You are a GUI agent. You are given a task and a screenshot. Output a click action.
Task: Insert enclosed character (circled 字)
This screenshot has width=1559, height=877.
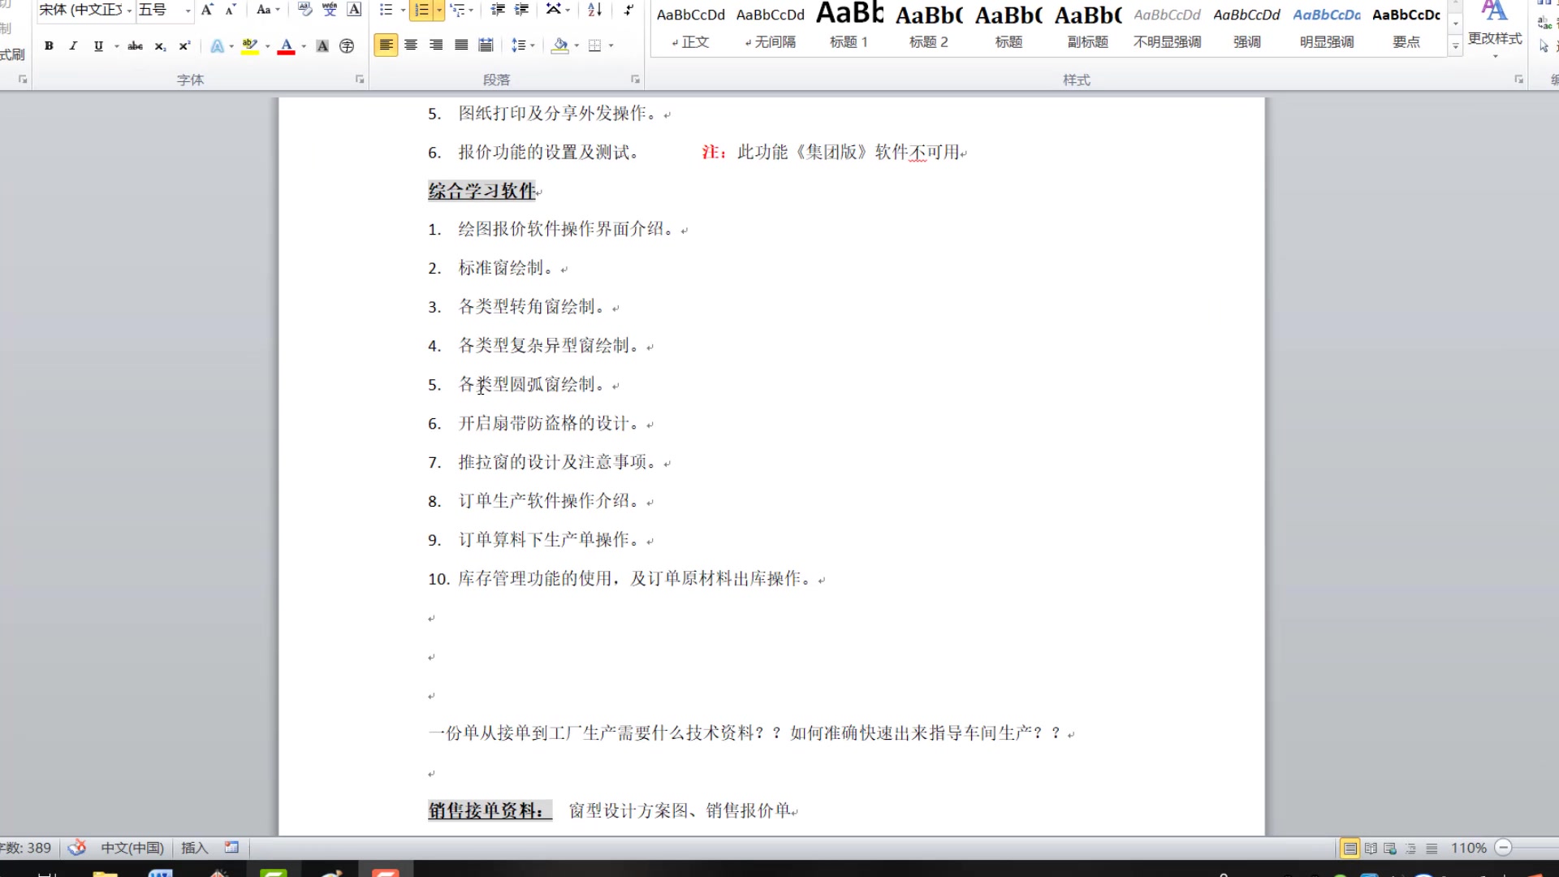(x=347, y=45)
